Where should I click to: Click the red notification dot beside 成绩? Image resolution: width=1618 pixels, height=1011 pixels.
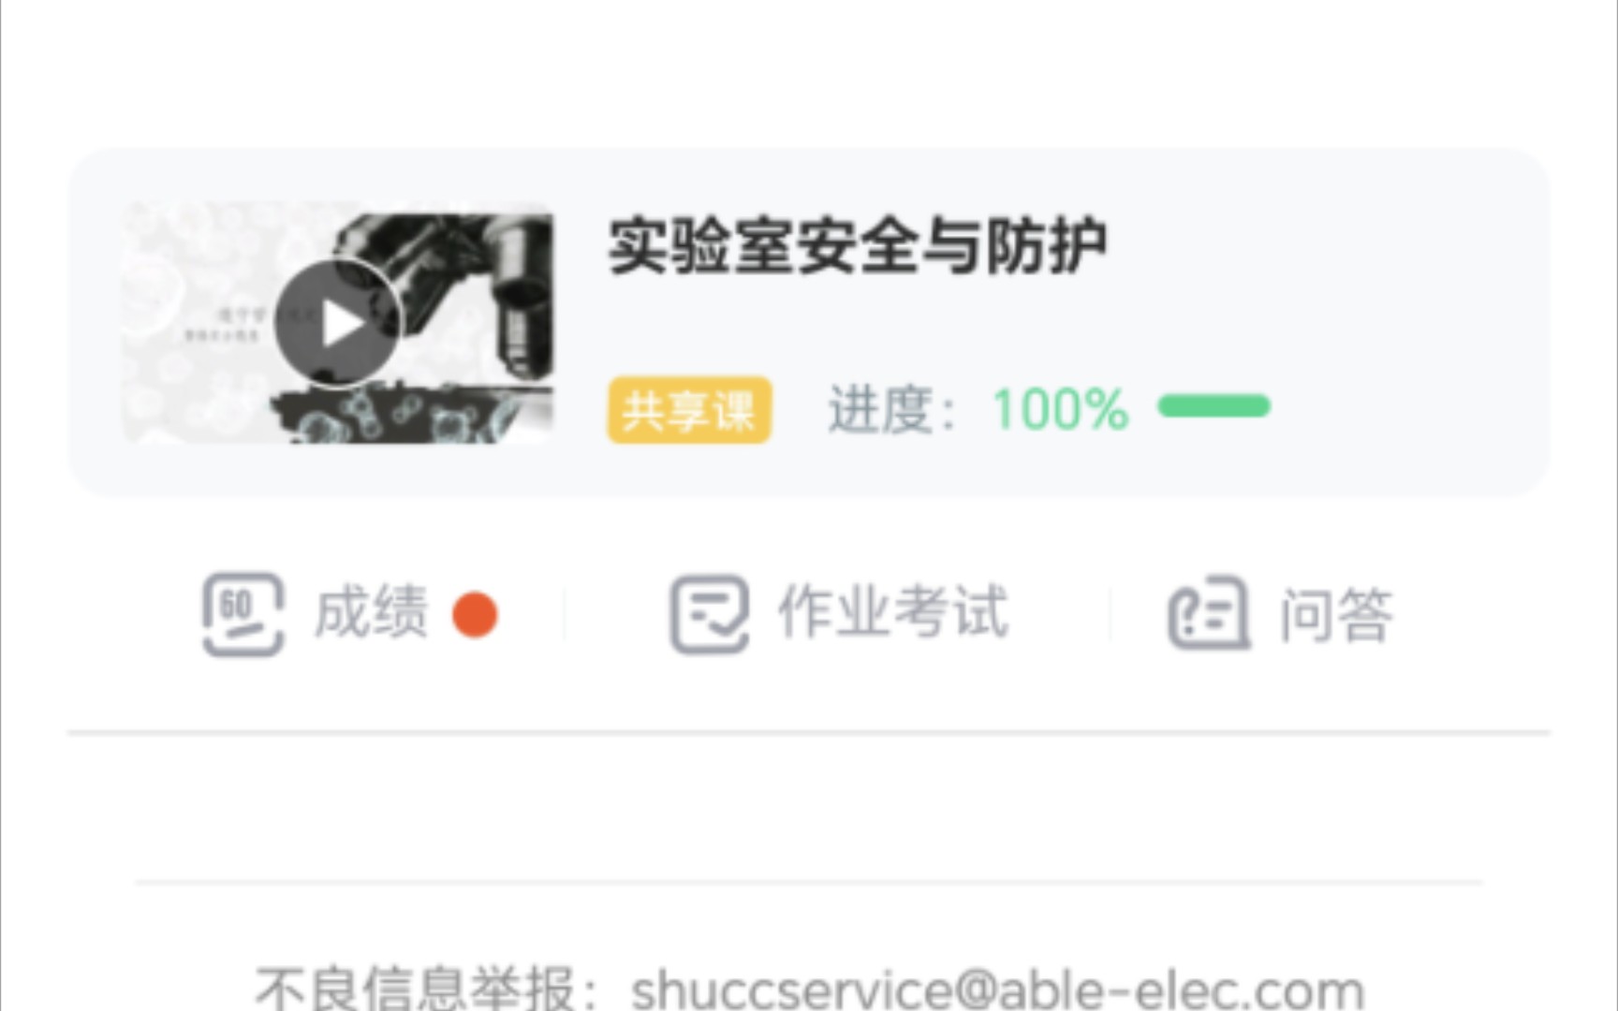pos(475,615)
